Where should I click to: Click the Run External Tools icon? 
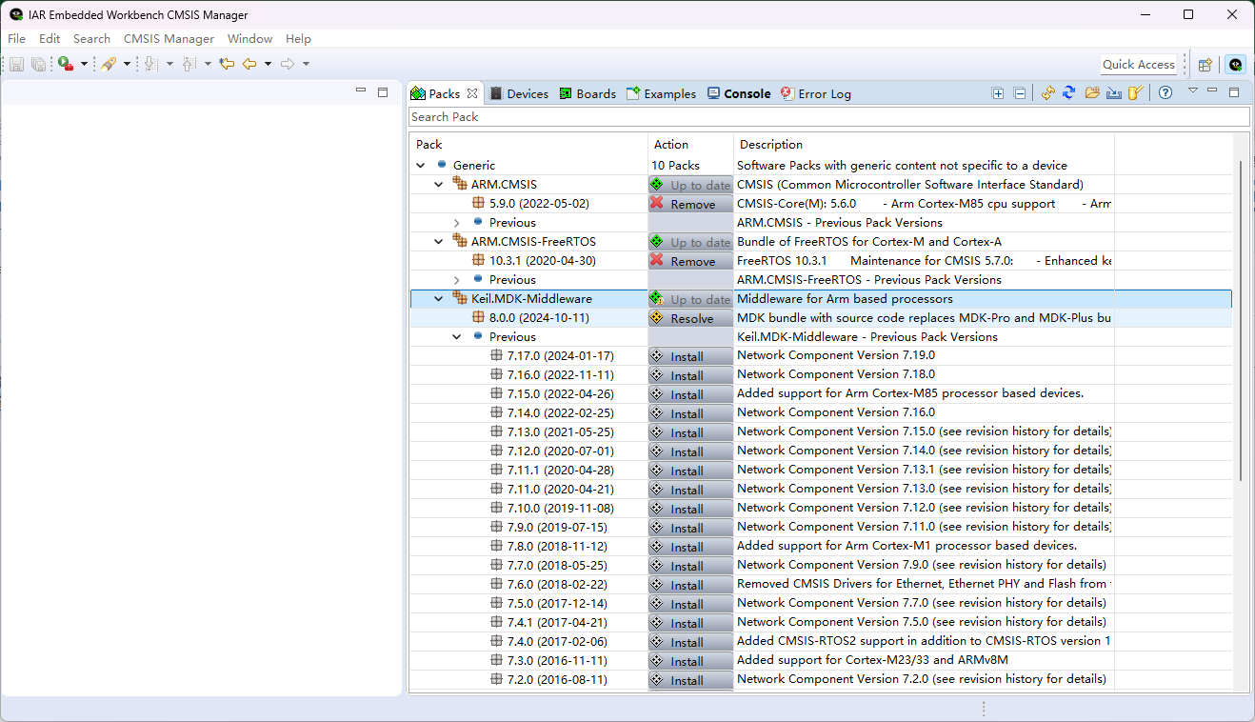pyautogui.click(x=65, y=64)
